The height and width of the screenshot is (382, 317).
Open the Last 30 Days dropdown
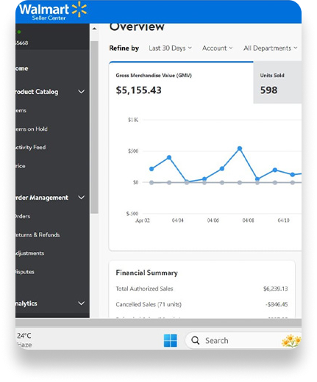pyautogui.click(x=170, y=48)
